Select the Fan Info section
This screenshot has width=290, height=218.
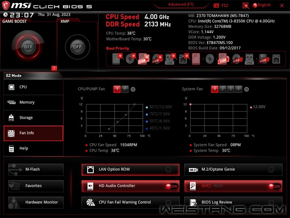point(33,133)
